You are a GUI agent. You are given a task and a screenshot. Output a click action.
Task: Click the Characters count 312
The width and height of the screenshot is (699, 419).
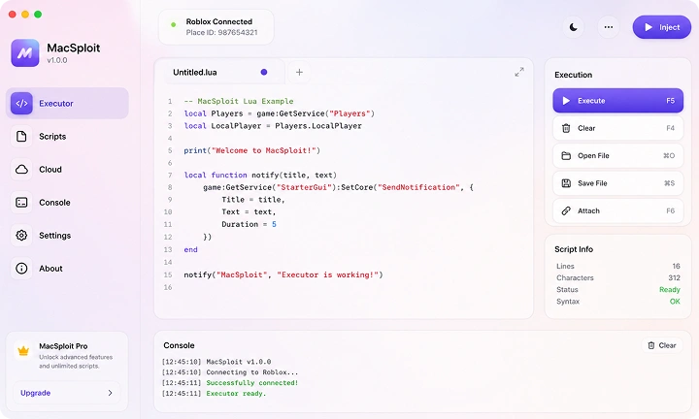point(674,277)
